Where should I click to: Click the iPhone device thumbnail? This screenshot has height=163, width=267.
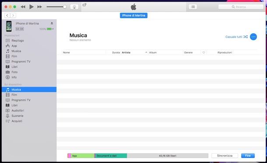9,26
